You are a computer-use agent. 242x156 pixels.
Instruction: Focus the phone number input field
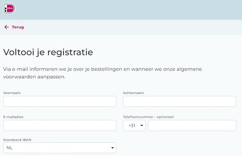click(192, 125)
